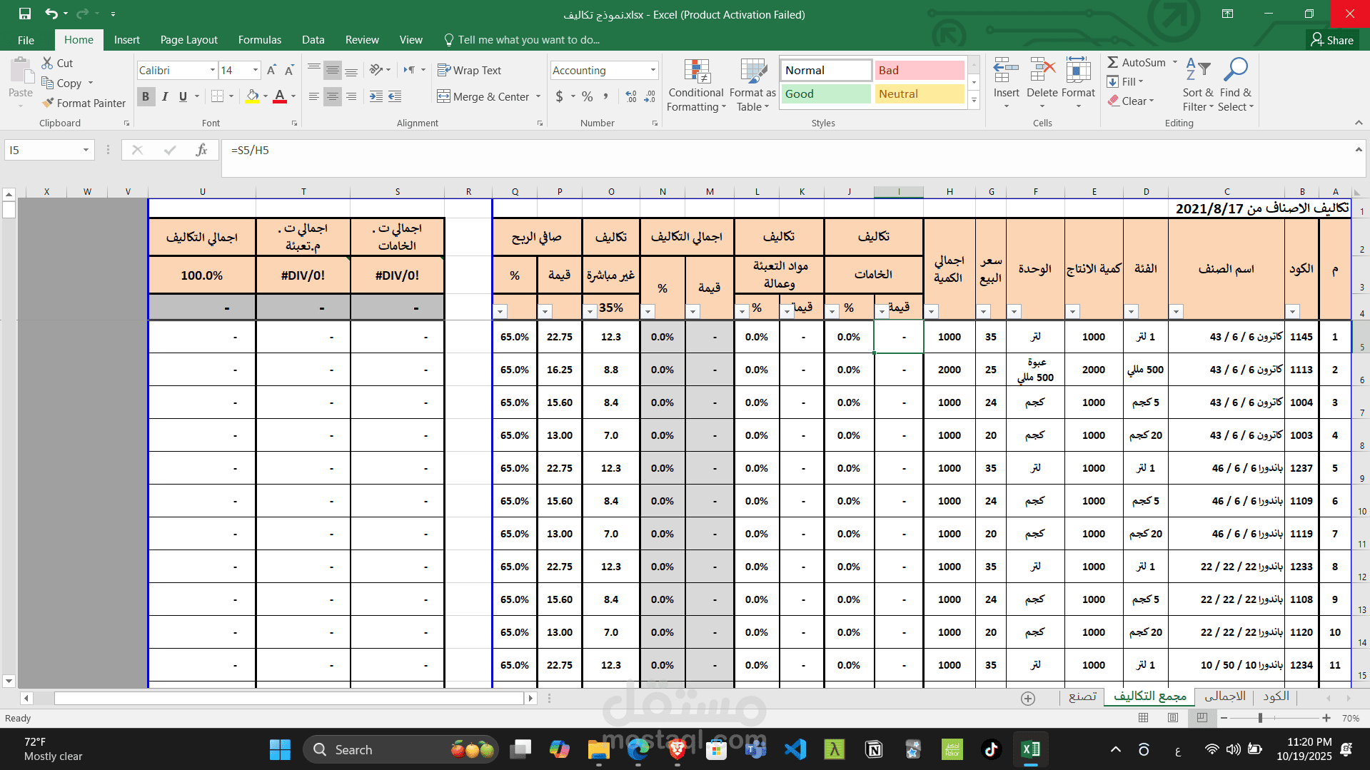Click the Insert Function fx icon
Viewport: 1370px width, 770px height.
pyautogui.click(x=202, y=150)
